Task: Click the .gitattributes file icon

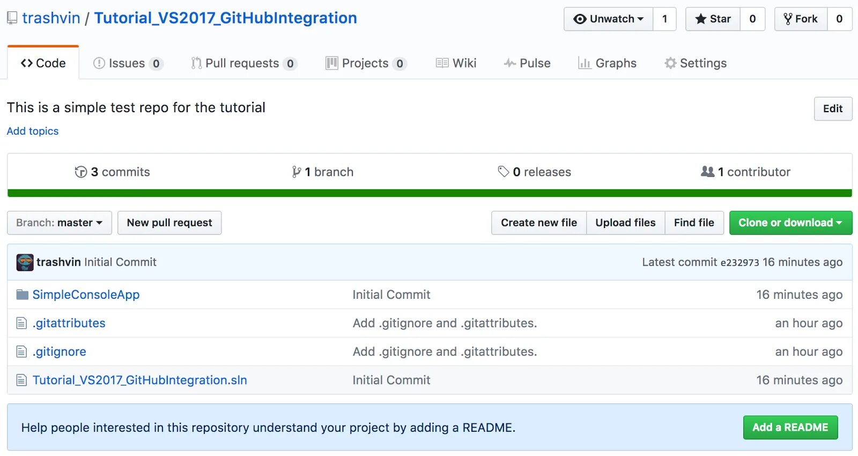Action: pyautogui.click(x=21, y=323)
